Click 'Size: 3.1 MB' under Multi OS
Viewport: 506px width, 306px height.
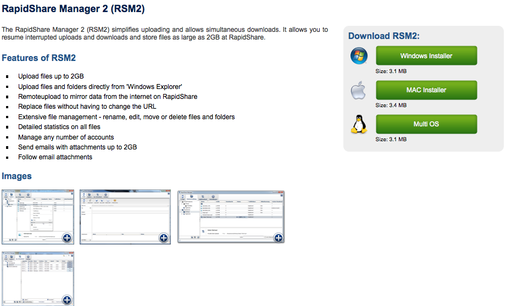pyautogui.click(x=391, y=140)
